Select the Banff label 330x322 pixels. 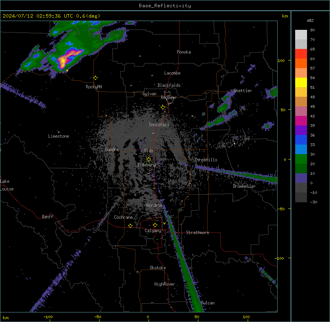coord(47,217)
